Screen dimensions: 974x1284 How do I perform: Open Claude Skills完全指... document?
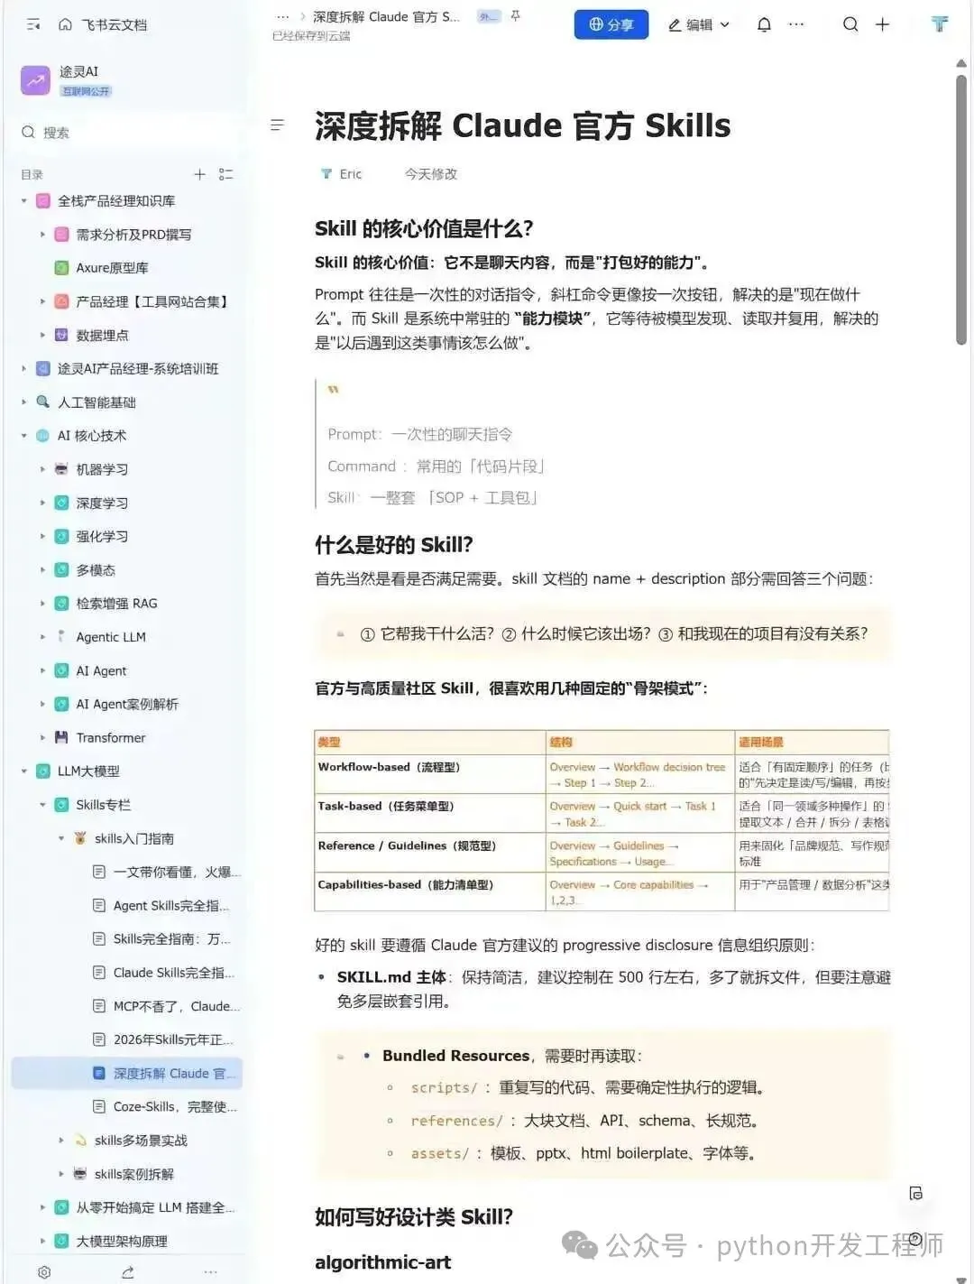(x=165, y=973)
